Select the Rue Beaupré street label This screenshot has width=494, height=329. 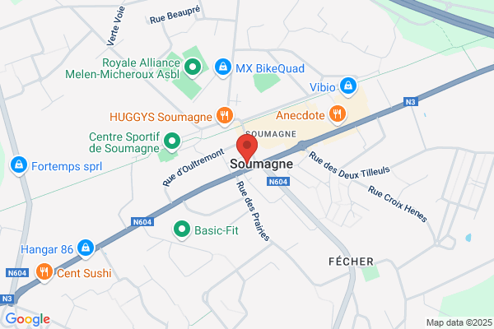175,15
